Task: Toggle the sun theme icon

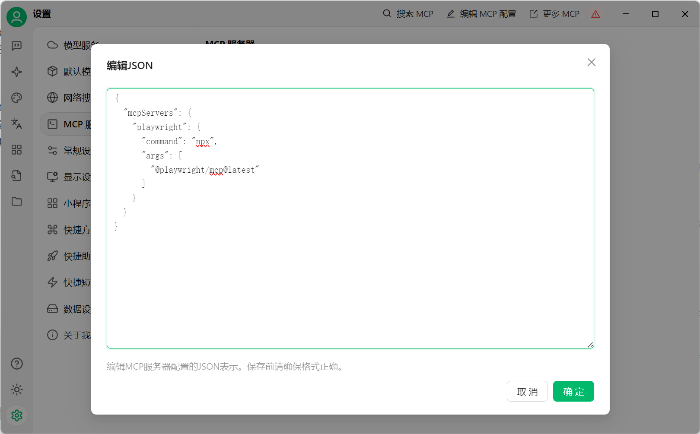Action: (x=16, y=390)
